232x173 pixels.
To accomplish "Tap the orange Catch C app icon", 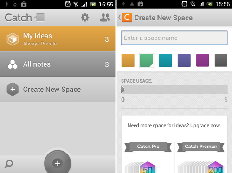I will click(x=127, y=17).
